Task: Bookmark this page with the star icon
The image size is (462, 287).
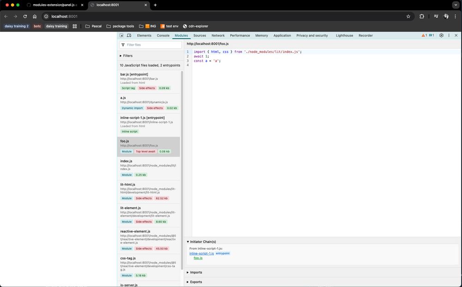Action: point(408,17)
